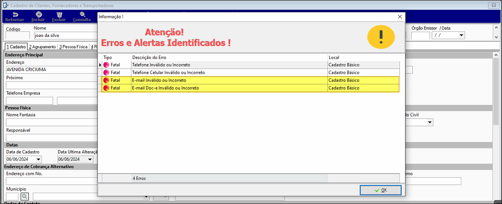The width and height of the screenshot is (502, 204).
Task: Click the Excluir toolbar icon
Action: coord(59,15)
